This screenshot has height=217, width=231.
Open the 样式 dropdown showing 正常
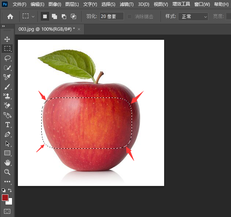193,16
